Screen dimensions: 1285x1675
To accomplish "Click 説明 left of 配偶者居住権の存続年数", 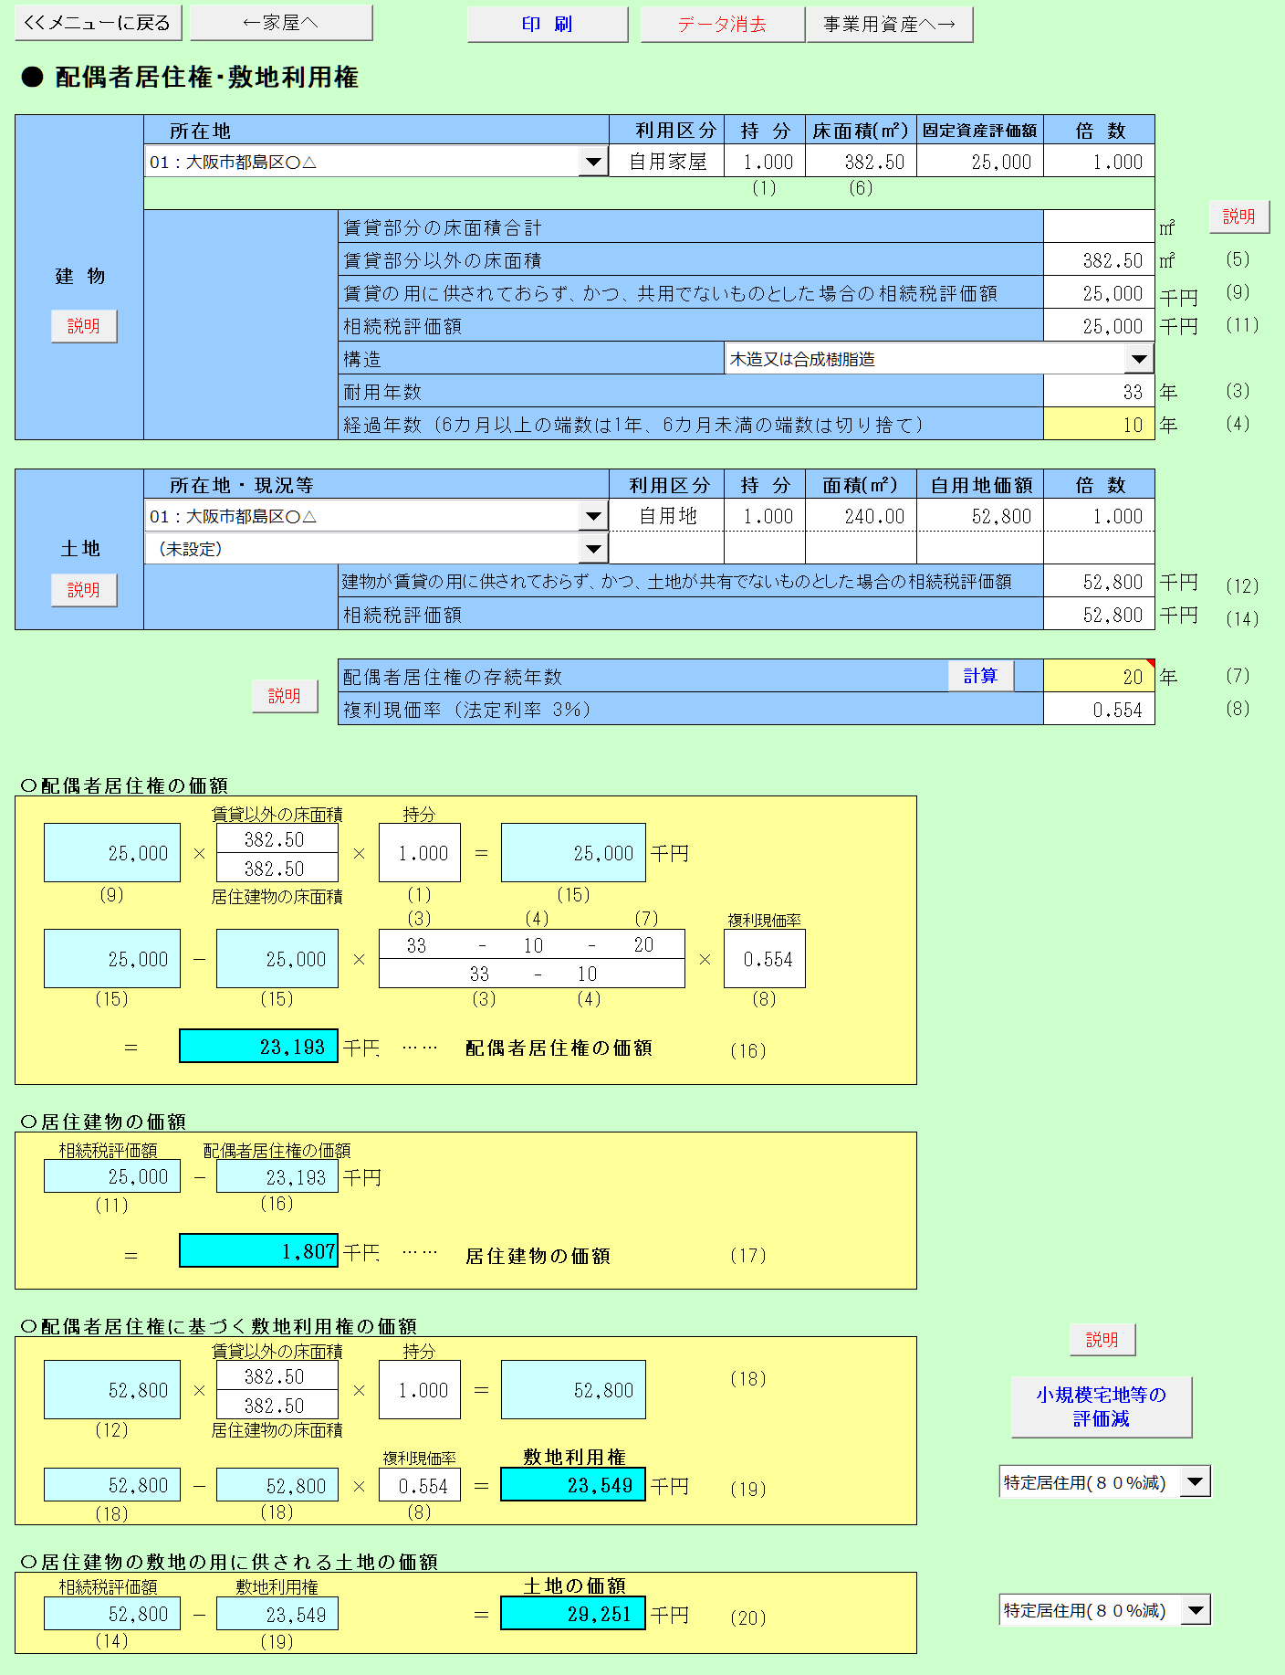I will 285,696.
